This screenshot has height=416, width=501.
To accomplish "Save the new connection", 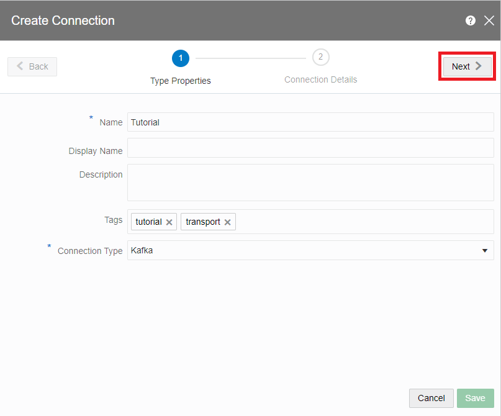I will (x=475, y=398).
